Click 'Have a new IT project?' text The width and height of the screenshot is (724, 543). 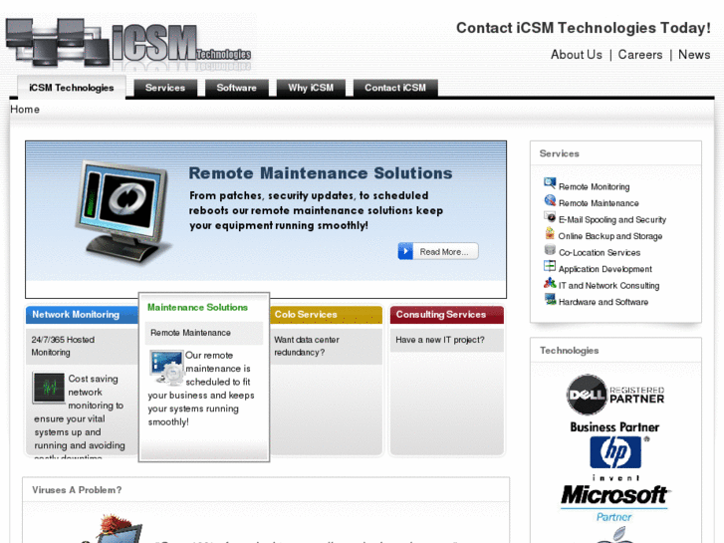click(439, 340)
